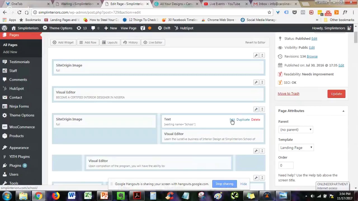Switch to the OneTab browser tab

pos(27,4)
